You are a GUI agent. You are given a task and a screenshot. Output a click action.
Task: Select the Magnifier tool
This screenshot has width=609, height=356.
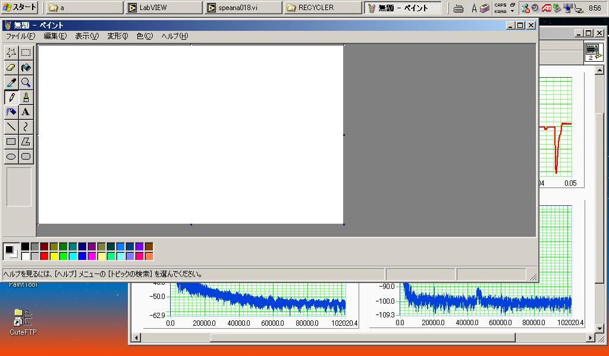26,82
